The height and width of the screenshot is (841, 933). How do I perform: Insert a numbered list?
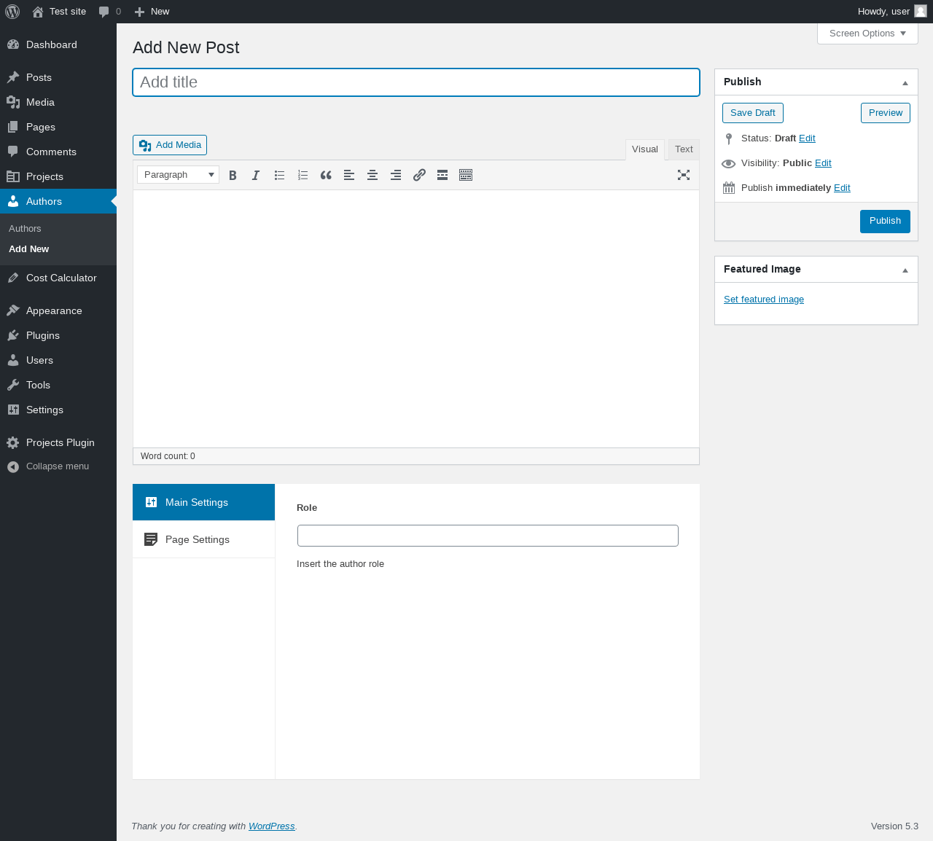click(302, 175)
